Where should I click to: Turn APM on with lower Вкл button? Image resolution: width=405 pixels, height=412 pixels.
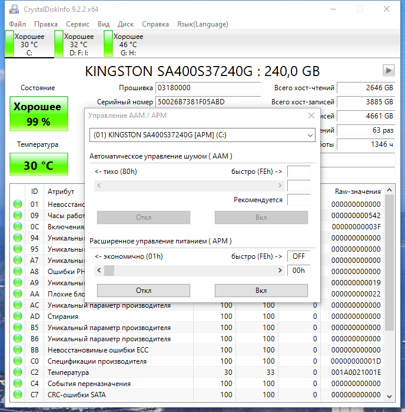(261, 291)
